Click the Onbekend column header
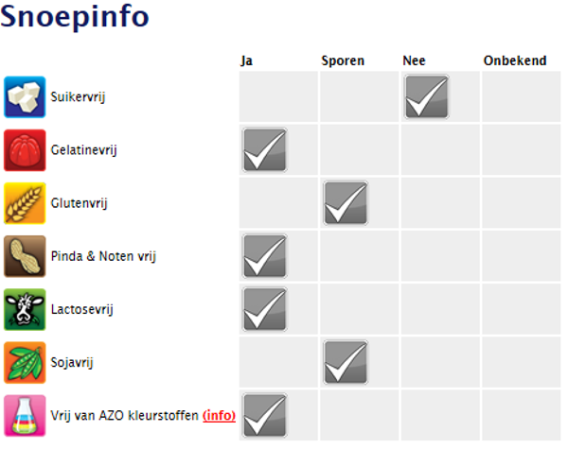568x449 pixels. click(x=514, y=60)
